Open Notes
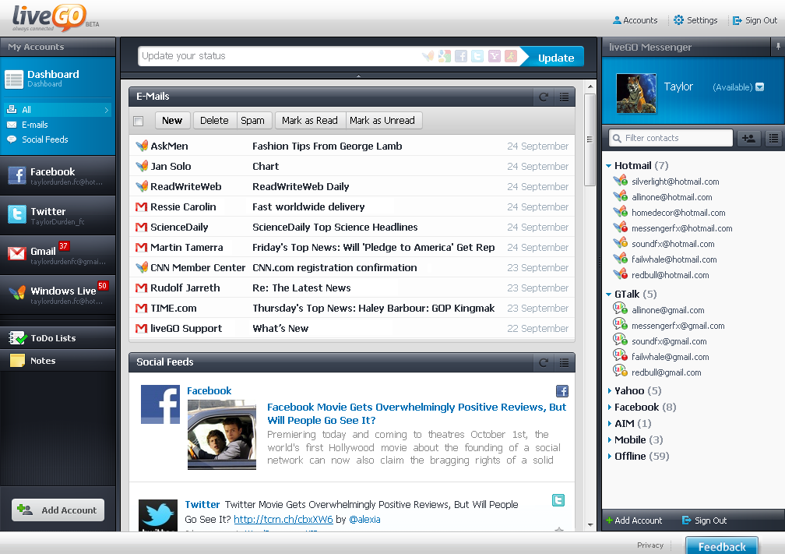The width and height of the screenshot is (785, 554). click(x=58, y=361)
